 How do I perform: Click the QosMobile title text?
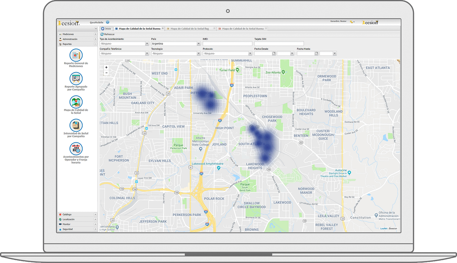tap(97, 23)
